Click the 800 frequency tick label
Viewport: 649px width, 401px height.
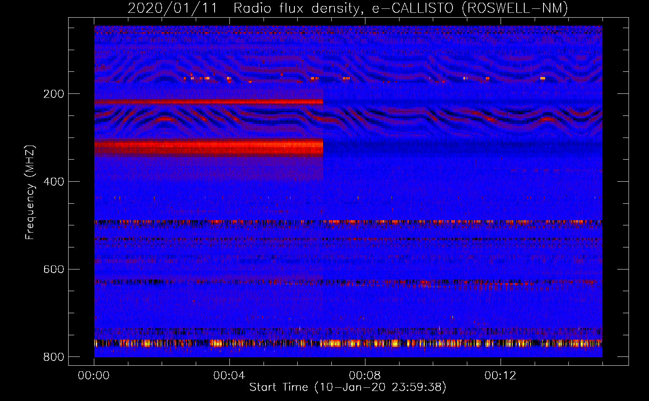click(54, 357)
